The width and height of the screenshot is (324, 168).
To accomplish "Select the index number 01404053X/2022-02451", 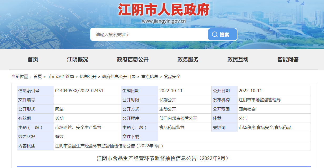I will [x=79, y=91].
